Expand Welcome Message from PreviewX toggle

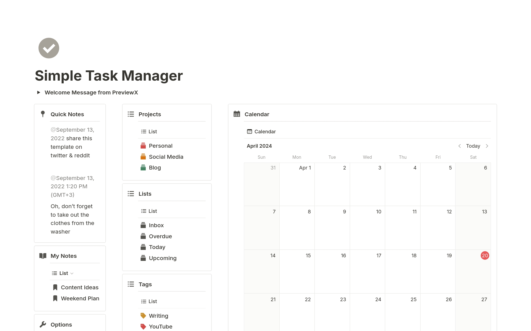[38, 92]
